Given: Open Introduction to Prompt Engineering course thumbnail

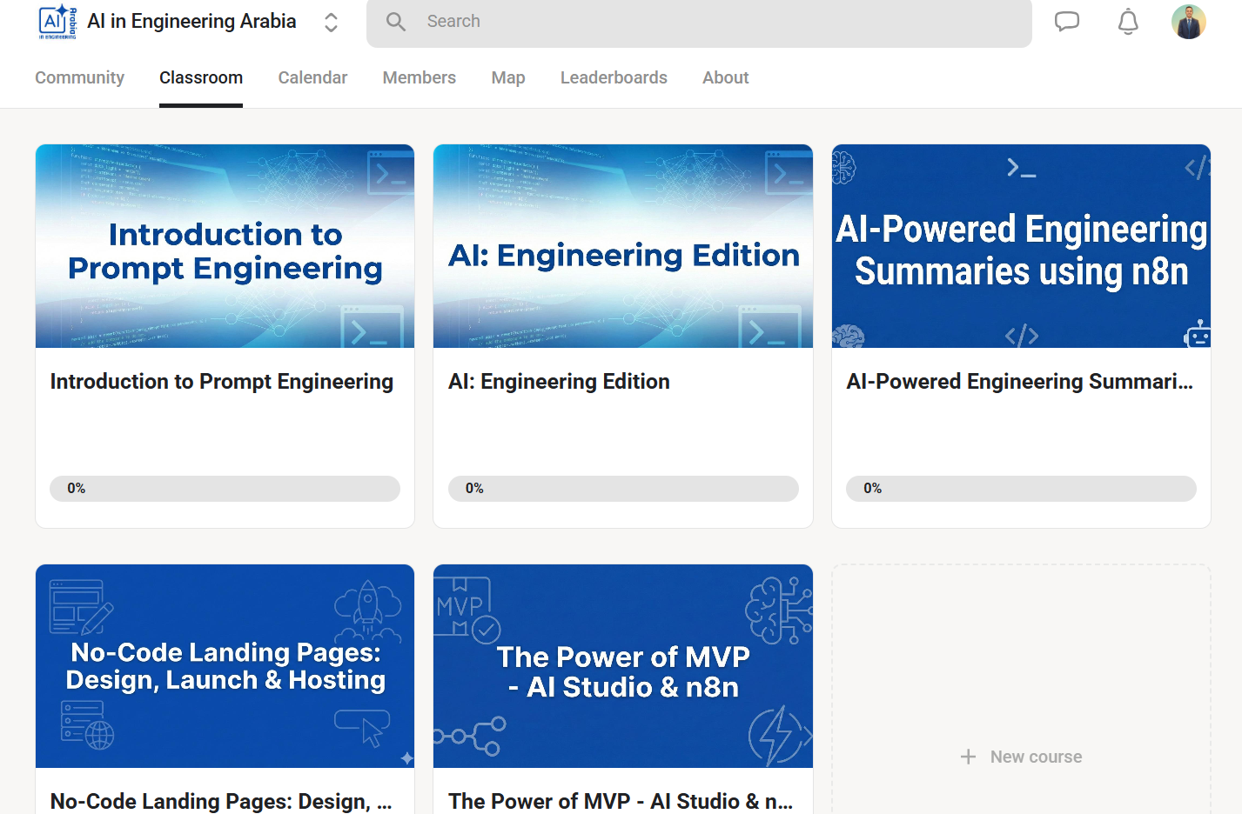Looking at the screenshot, I should (x=225, y=246).
